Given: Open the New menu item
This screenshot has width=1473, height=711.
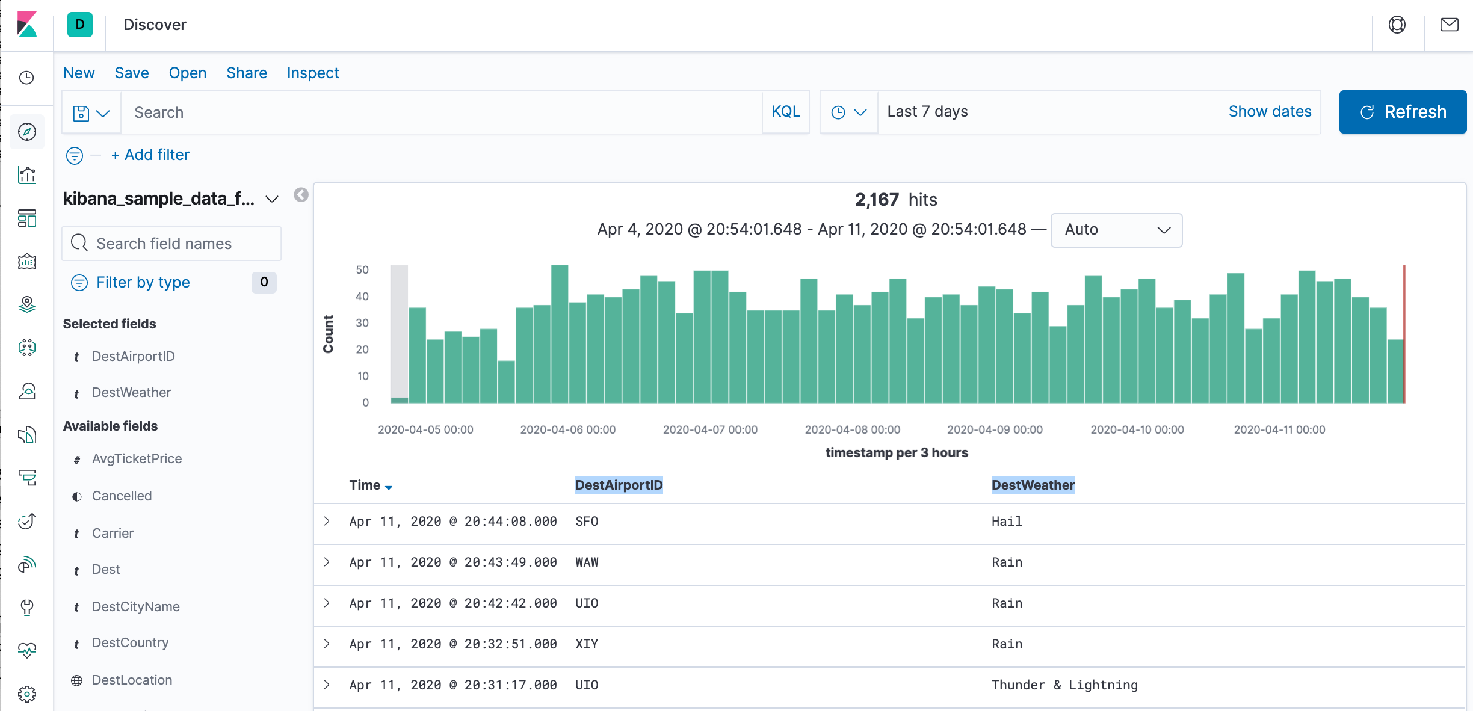Looking at the screenshot, I should pyautogui.click(x=79, y=73).
